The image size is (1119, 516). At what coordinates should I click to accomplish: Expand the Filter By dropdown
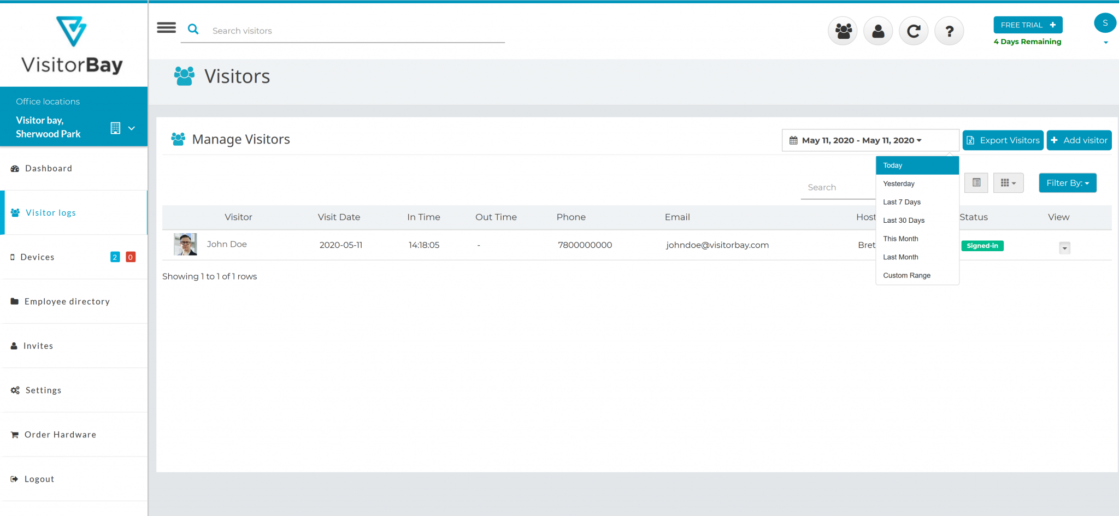click(1067, 183)
